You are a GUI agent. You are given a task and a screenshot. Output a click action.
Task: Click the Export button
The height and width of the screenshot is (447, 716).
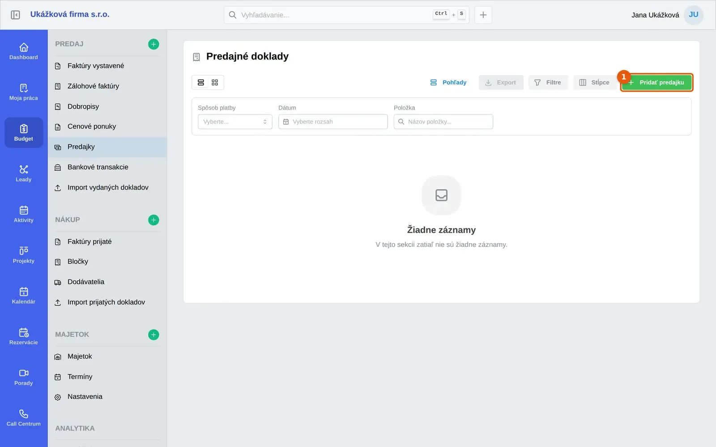tap(501, 83)
